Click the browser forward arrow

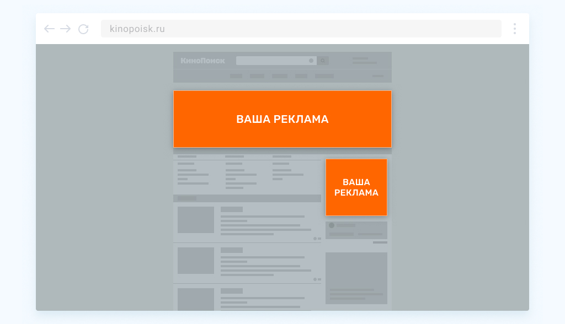(66, 29)
